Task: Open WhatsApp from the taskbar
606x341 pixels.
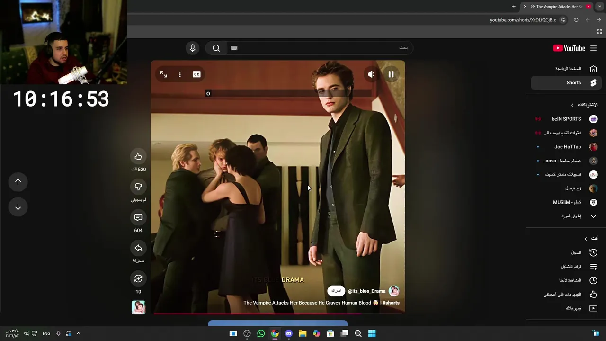Action: tap(261, 333)
